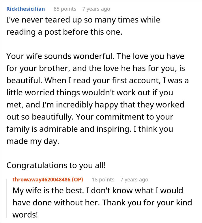Click the "Congratulations to you all!" line
202x223 pixels.
pos(56,166)
